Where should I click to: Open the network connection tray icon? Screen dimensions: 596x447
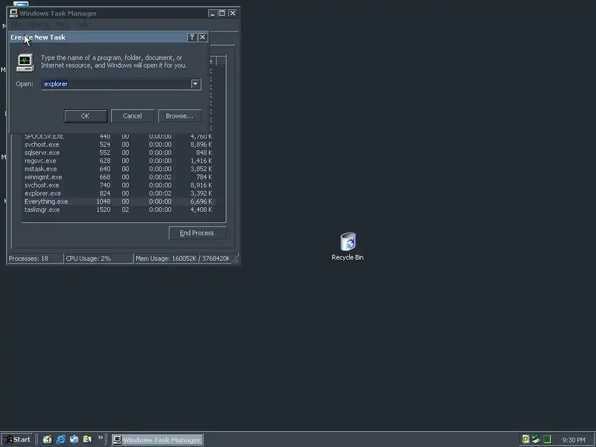(x=536, y=439)
